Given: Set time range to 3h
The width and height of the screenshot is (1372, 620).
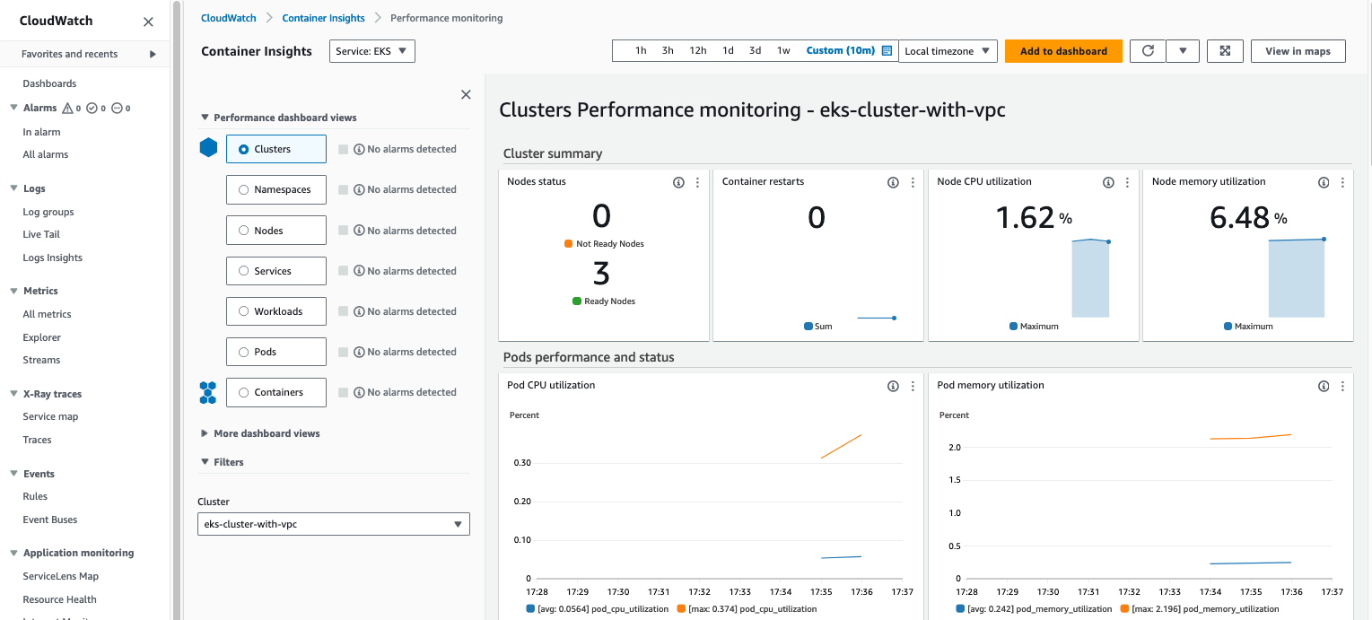Looking at the screenshot, I should point(668,51).
